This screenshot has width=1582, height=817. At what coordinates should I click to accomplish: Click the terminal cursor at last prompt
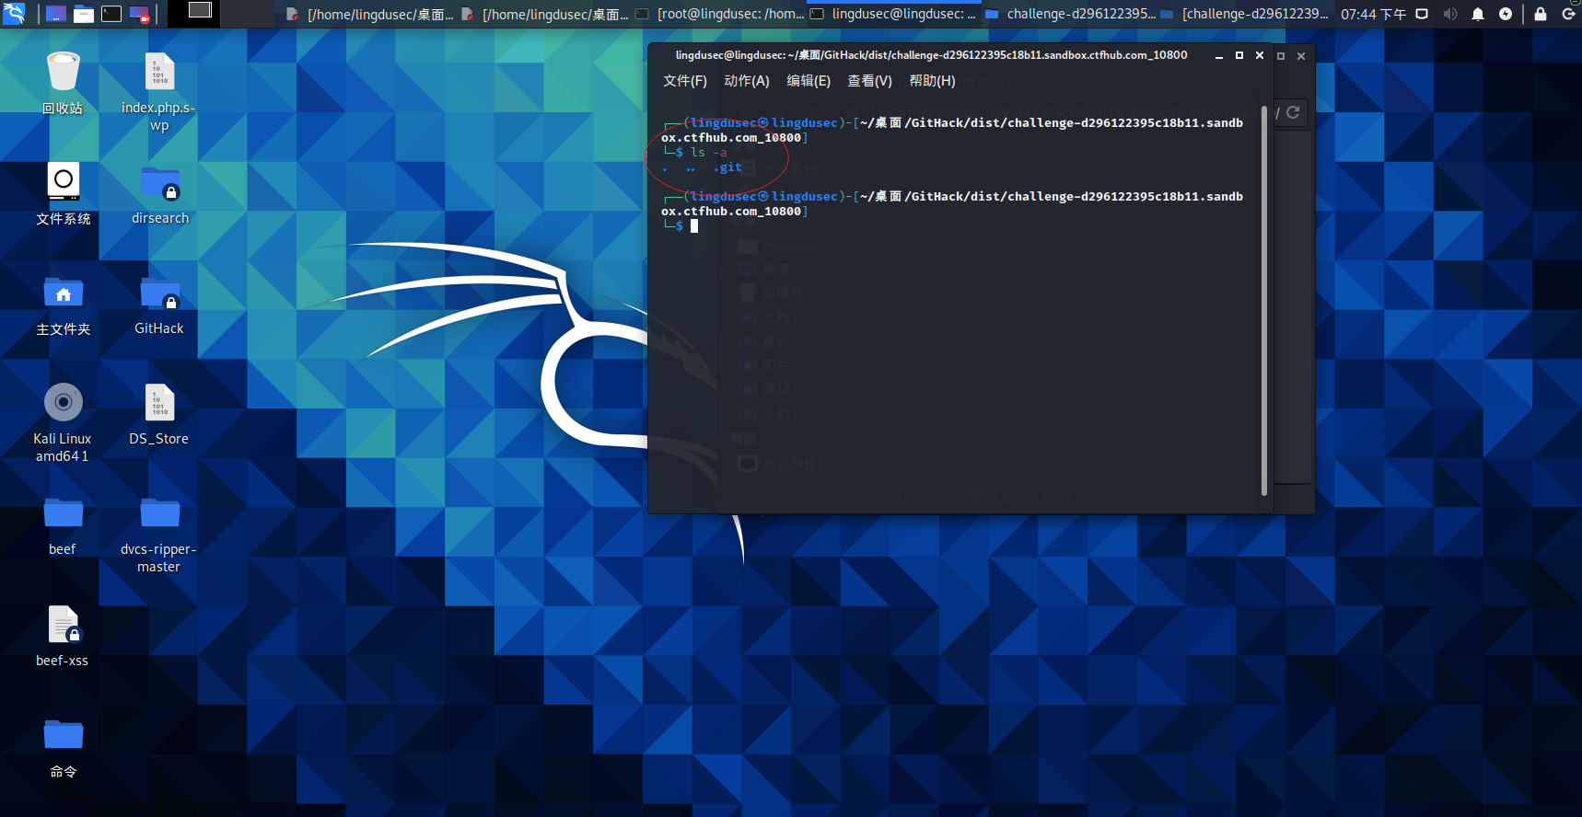point(694,226)
